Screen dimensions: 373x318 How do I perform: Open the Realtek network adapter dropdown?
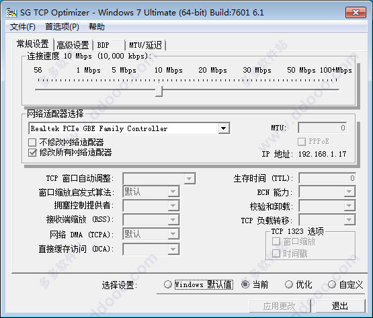[223, 128]
